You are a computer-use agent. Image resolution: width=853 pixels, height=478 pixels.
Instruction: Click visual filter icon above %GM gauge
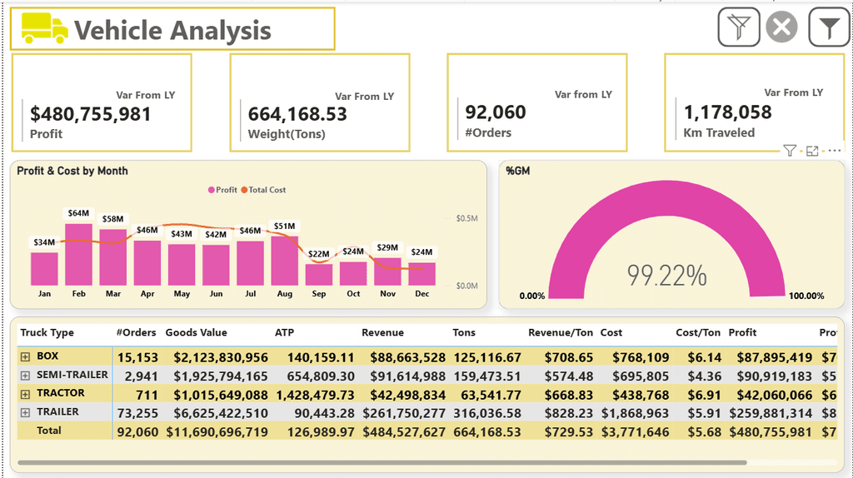point(789,151)
